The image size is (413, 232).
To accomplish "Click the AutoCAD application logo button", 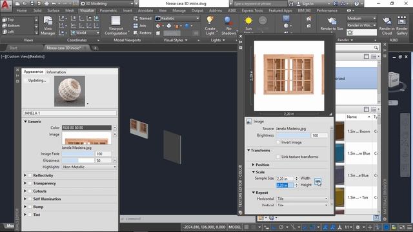I will pos(6,5).
